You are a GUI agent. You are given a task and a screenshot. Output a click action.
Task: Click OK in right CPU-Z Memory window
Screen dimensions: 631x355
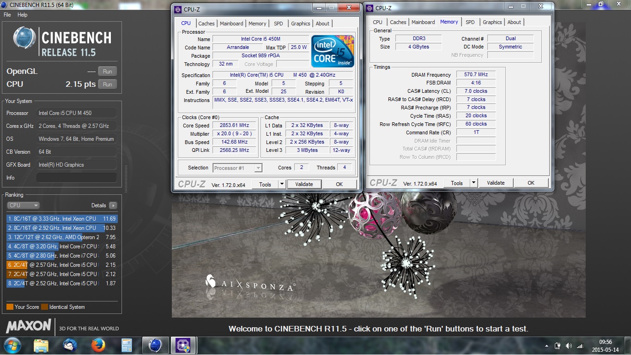[531, 183]
